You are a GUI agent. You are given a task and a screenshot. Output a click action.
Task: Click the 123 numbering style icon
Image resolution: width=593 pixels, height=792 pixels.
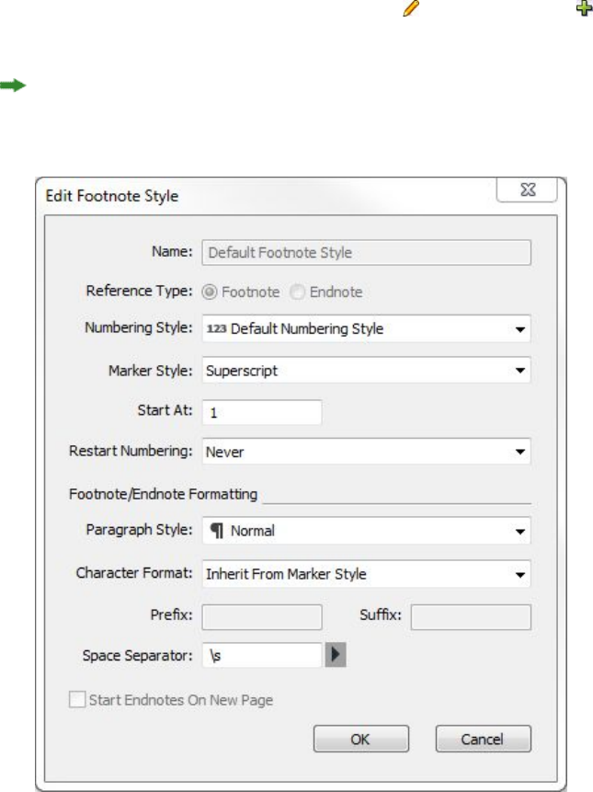pos(218,327)
